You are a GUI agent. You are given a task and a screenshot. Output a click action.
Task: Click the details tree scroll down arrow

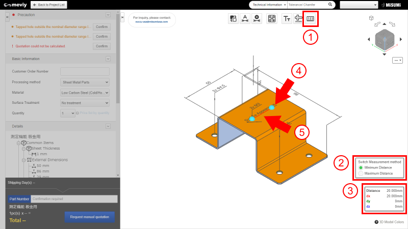[118, 175]
